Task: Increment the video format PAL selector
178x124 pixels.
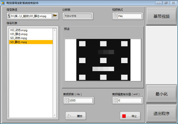Action: coord(115,15)
